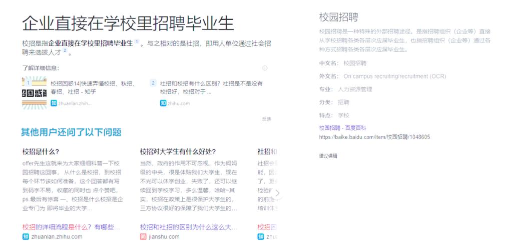Click the 建议编辑 link
Image resolution: width=513 pixels, height=241 pixels.
coord(328,156)
